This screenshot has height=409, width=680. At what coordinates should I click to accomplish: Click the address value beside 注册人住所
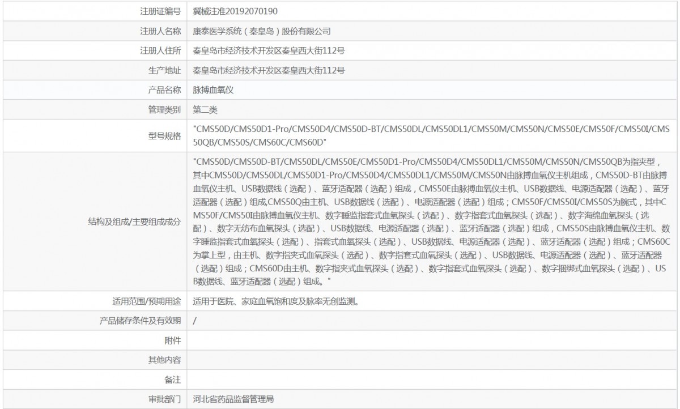269,50
